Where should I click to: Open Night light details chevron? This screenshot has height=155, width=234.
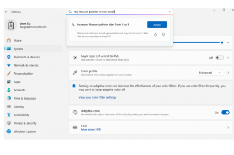point(228,57)
